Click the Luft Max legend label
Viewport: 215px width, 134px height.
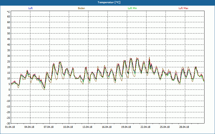(x=183, y=8)
